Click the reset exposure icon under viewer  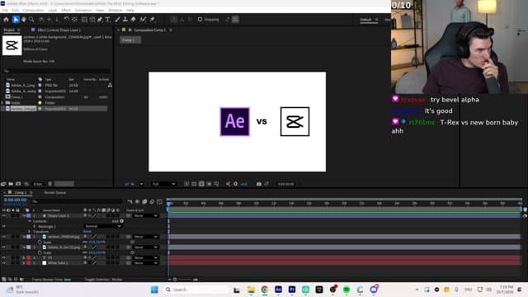[236, 184]
